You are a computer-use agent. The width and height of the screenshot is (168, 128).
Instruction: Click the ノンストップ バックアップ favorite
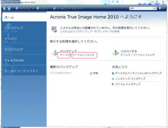[x=130, y=78]
